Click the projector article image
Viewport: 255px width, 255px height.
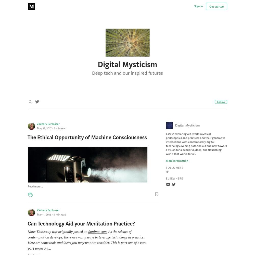pos(87,164)
